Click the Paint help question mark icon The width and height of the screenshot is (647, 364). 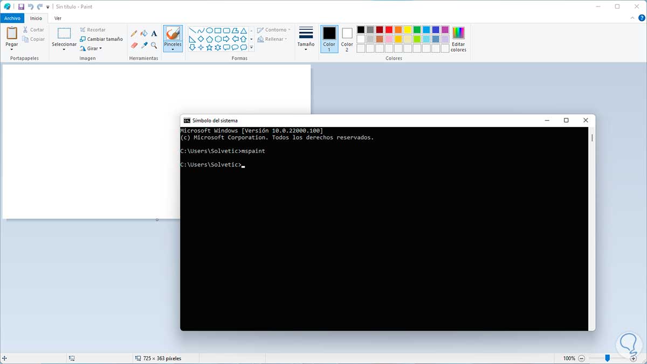point(641,18)
